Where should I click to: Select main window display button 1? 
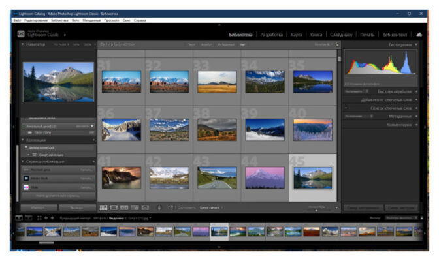(19, 218)
